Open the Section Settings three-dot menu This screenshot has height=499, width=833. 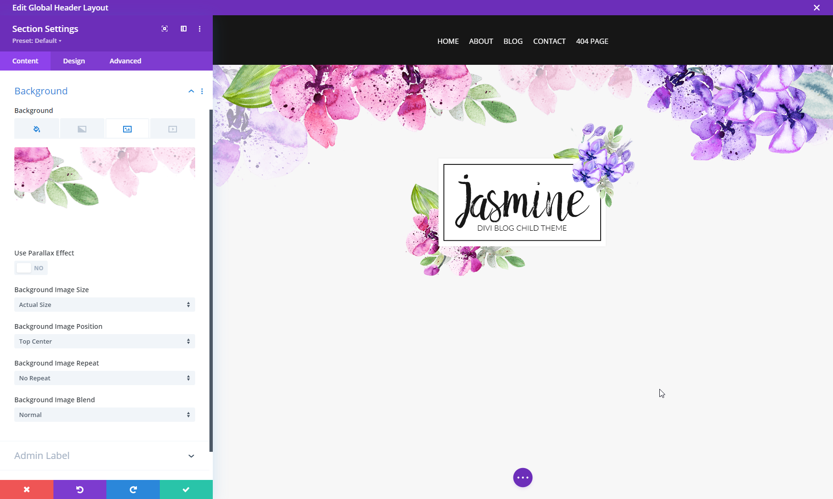[200, 29]
